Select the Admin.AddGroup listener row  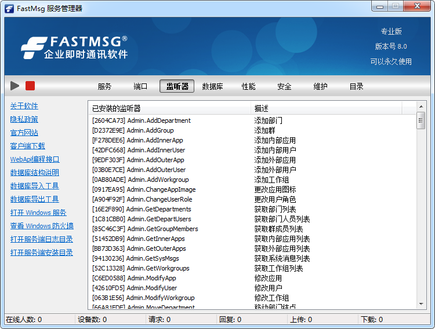[252, 130]
